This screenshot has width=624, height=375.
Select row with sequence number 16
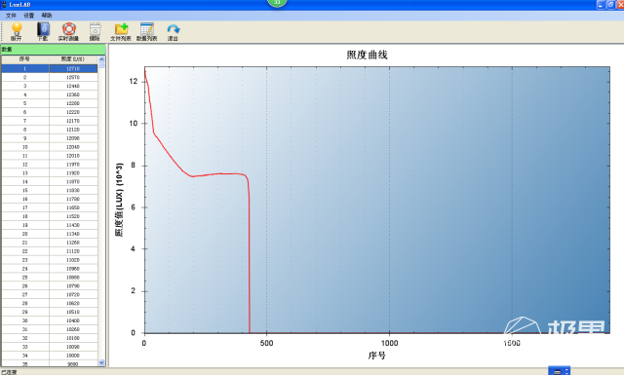(x=50, y=199)
